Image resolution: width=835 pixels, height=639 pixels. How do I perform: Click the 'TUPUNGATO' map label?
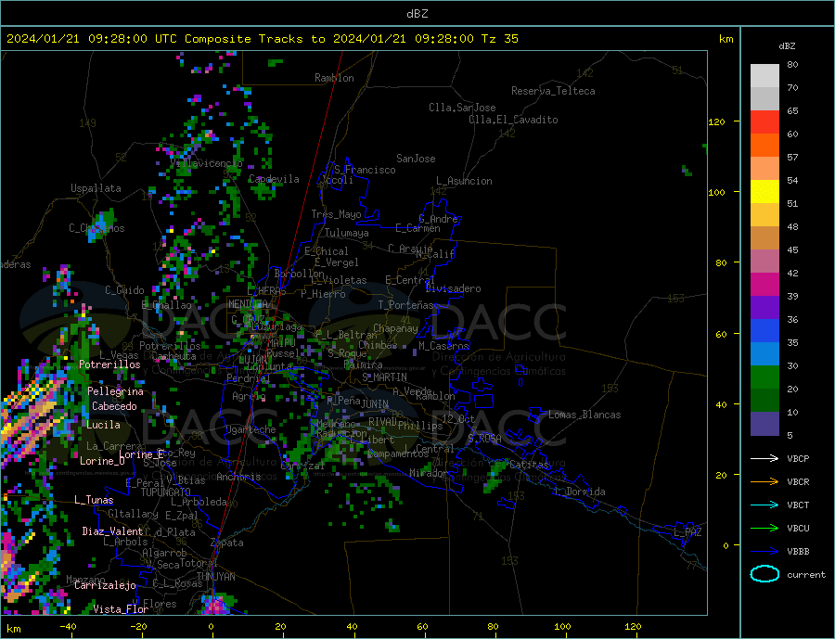[x=165, y=492]
